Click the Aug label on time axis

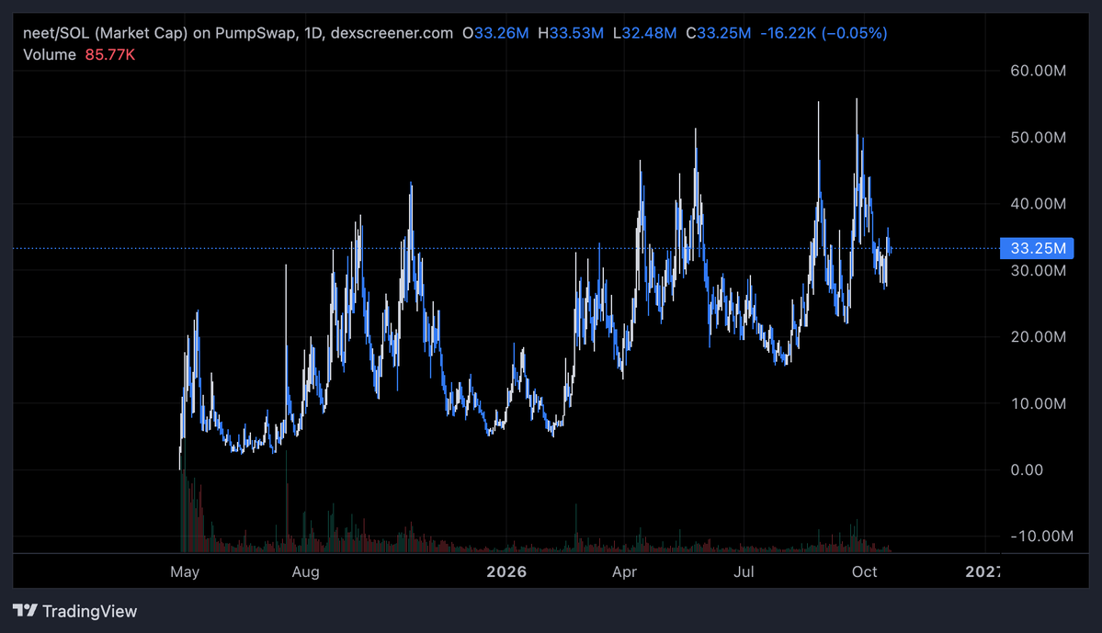(x=306, y=571)
